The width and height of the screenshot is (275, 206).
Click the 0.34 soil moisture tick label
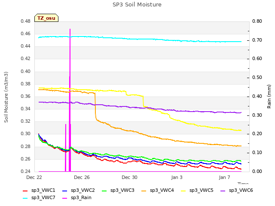pyautogui.click(x=26, y=109)
